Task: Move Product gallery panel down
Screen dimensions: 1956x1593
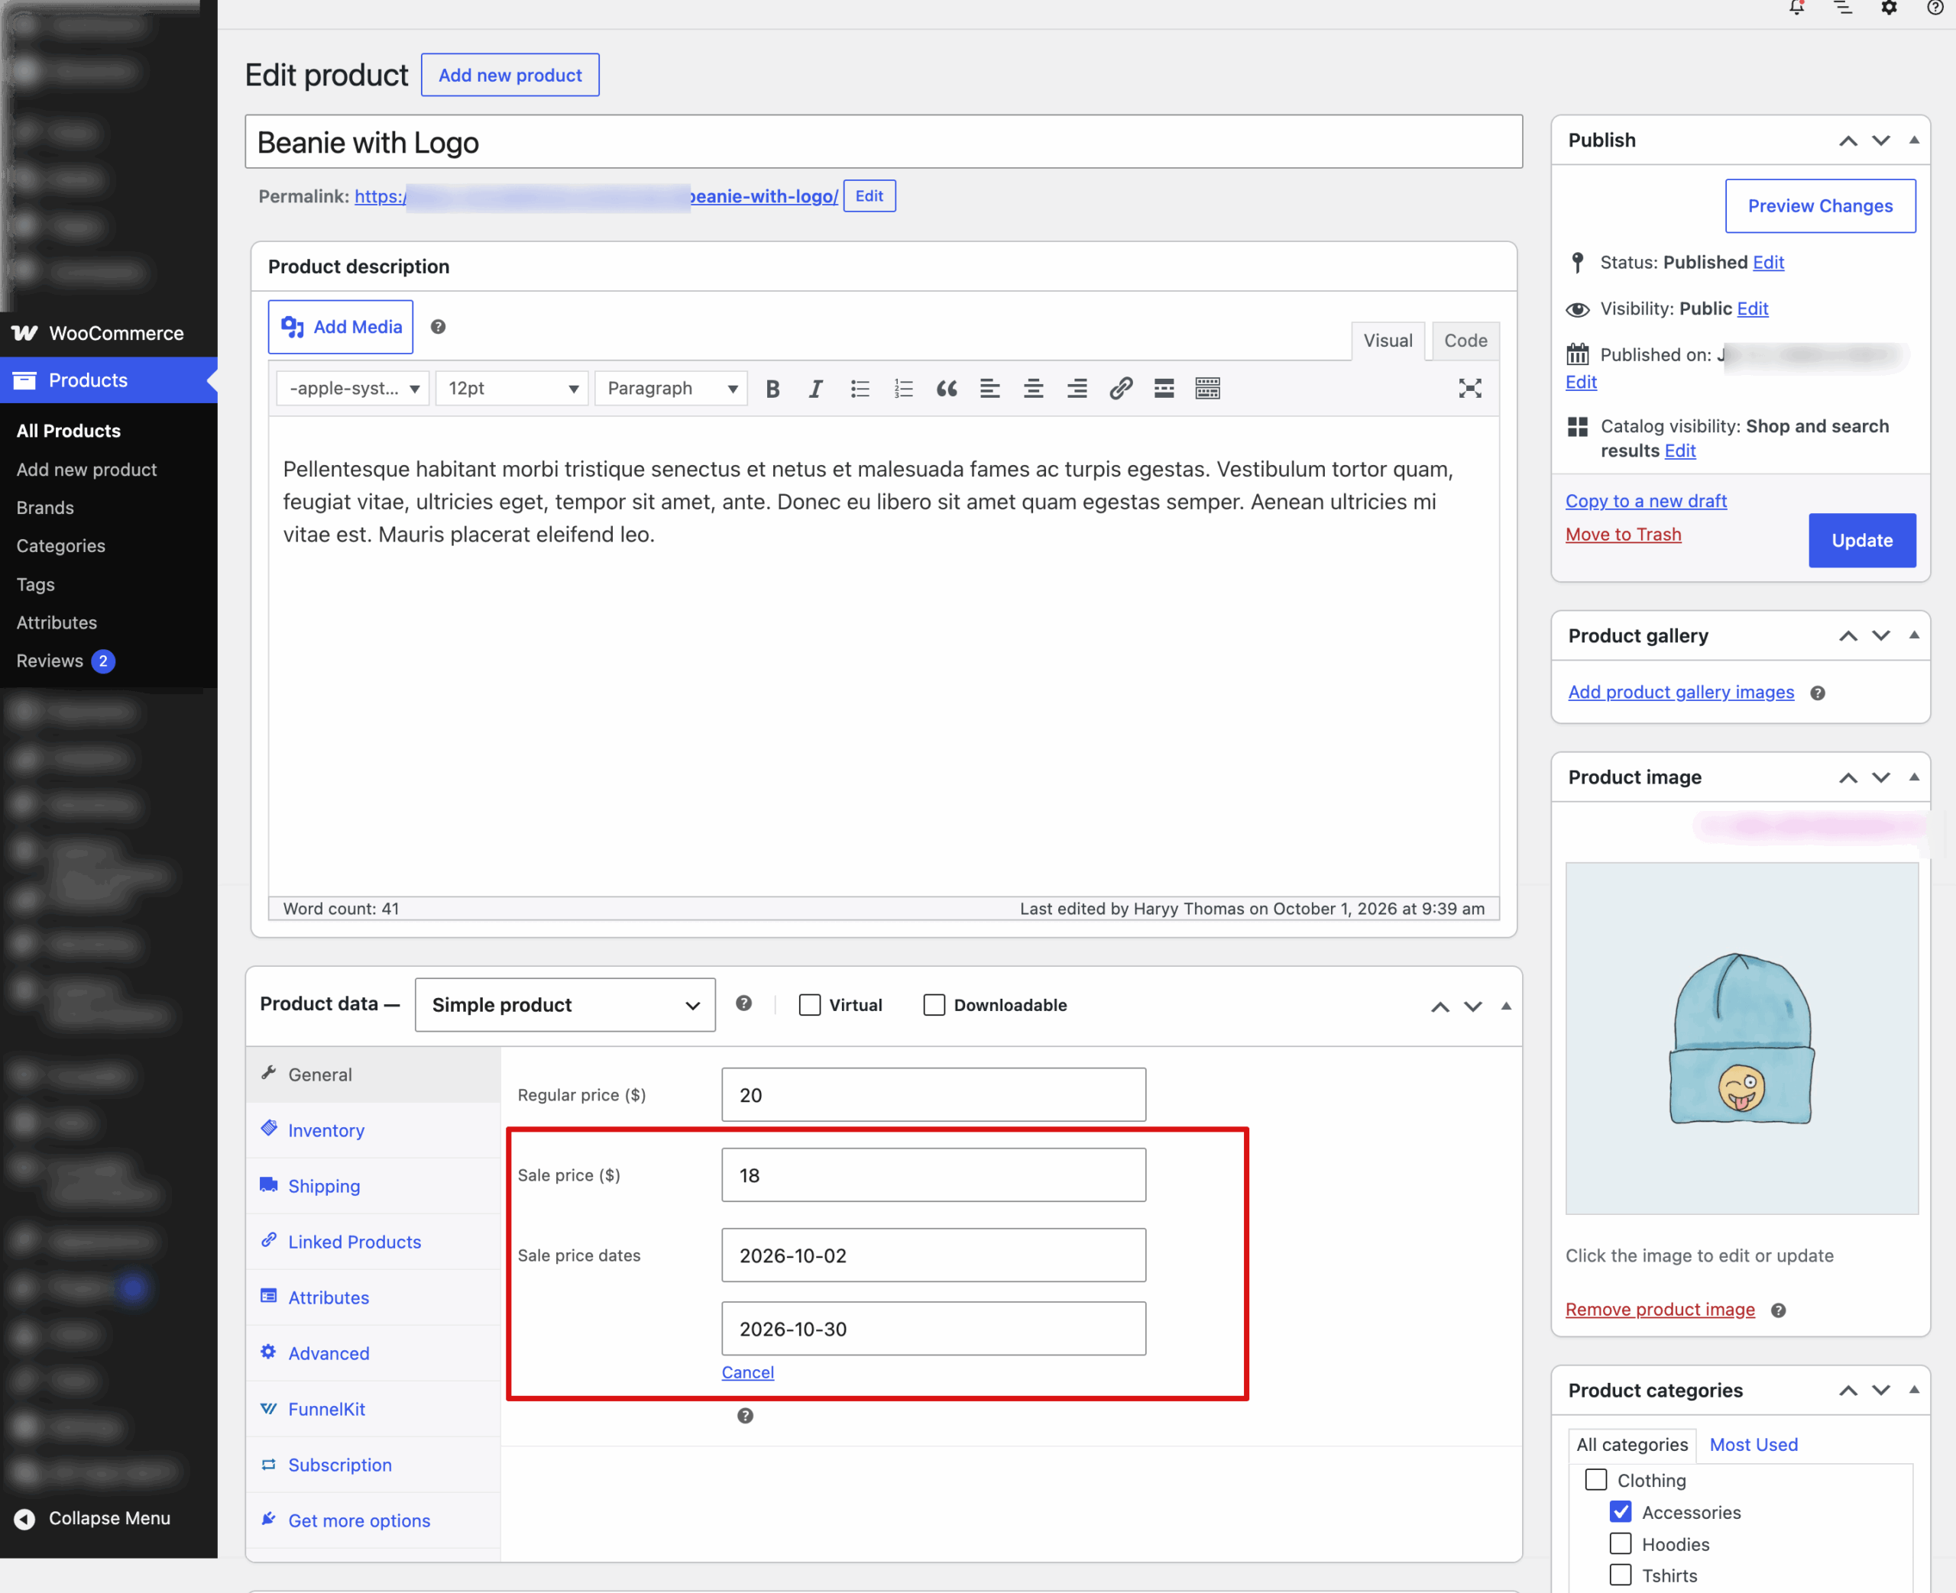Action: [1882, 636]
